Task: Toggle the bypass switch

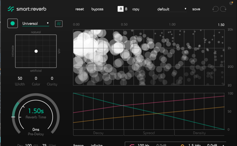Action: [x=97, y=9]
